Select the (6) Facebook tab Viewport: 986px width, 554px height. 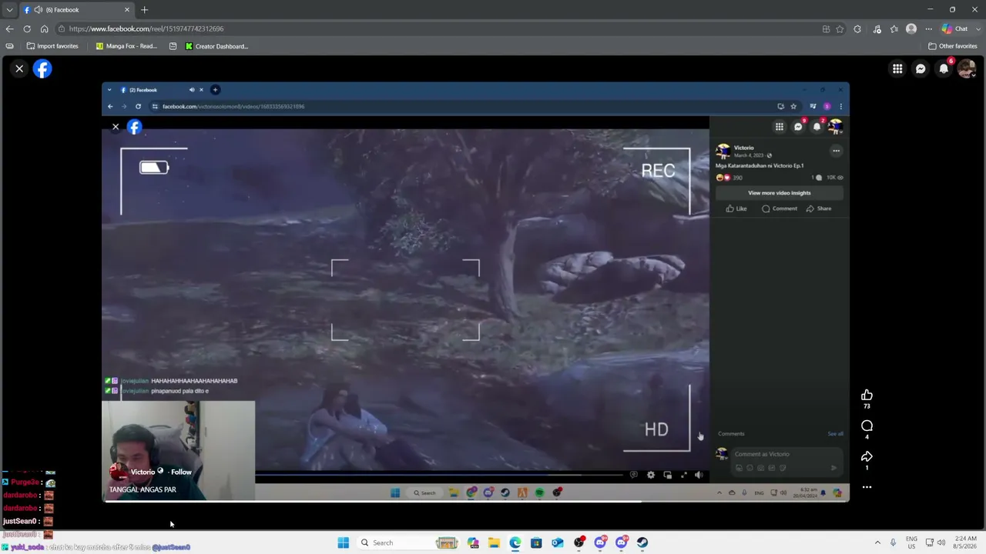pos(75,10)
